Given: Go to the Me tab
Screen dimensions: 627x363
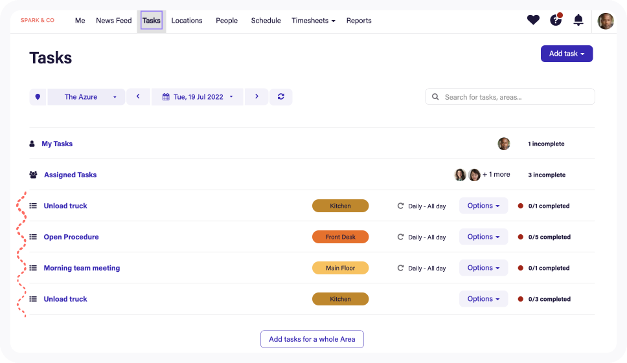Looking at the screenshot, I should 80,21.
